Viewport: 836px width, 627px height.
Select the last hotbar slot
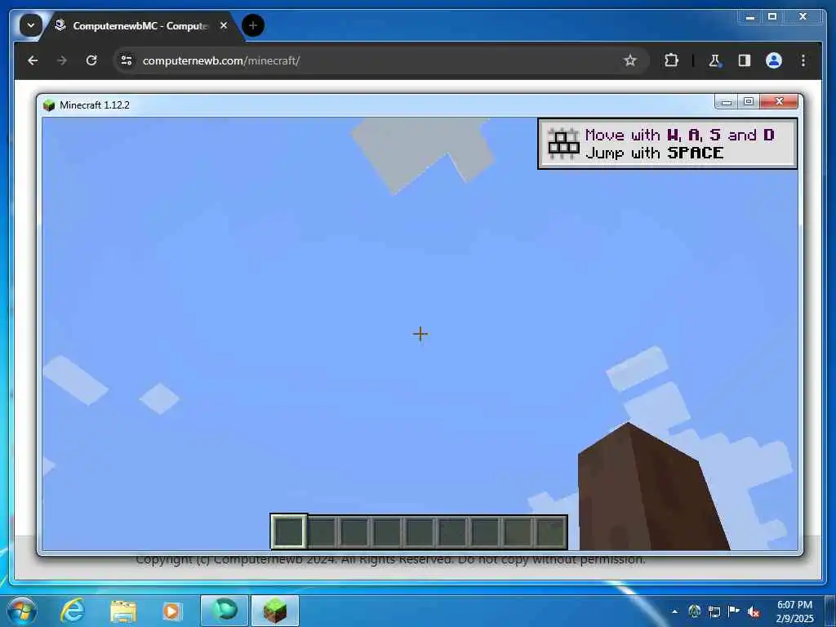[551, 531]
